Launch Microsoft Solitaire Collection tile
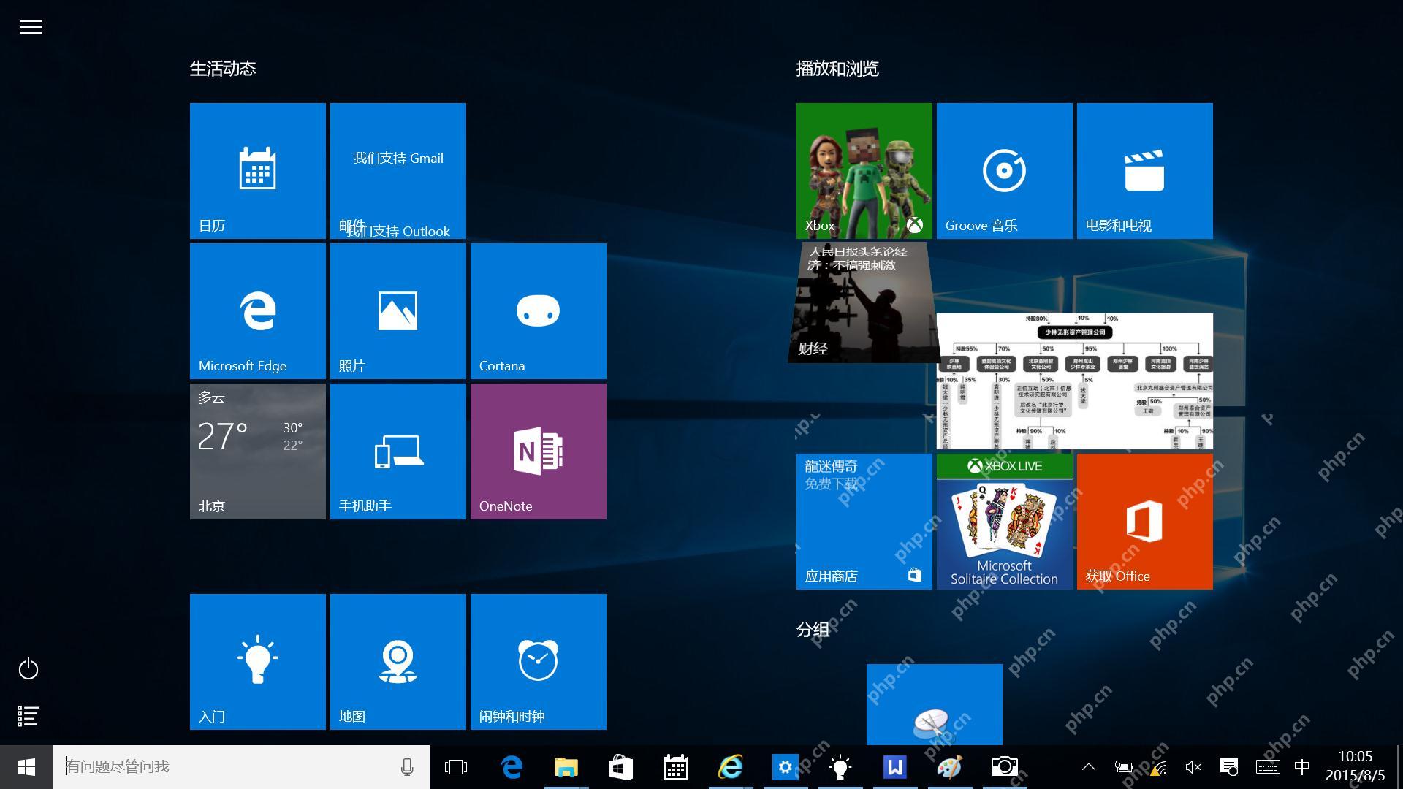1403x789 pixels. [1005, 522]
